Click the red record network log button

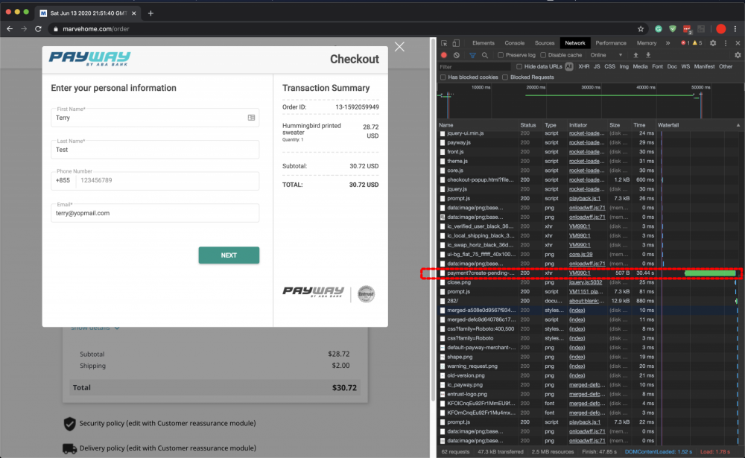(x=444, y=55)
